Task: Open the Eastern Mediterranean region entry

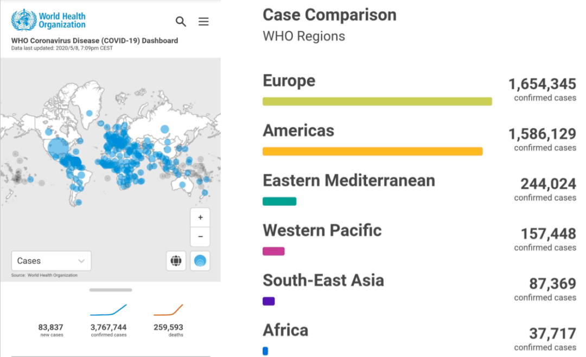Action: pyautogui.click(x=348, y=180)
